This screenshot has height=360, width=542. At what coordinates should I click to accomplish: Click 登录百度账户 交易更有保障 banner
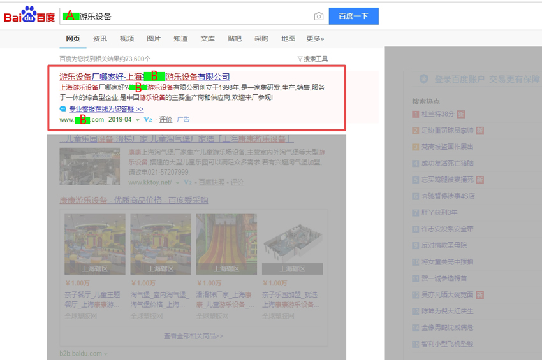pyautogui.click(x=487, y=80)
